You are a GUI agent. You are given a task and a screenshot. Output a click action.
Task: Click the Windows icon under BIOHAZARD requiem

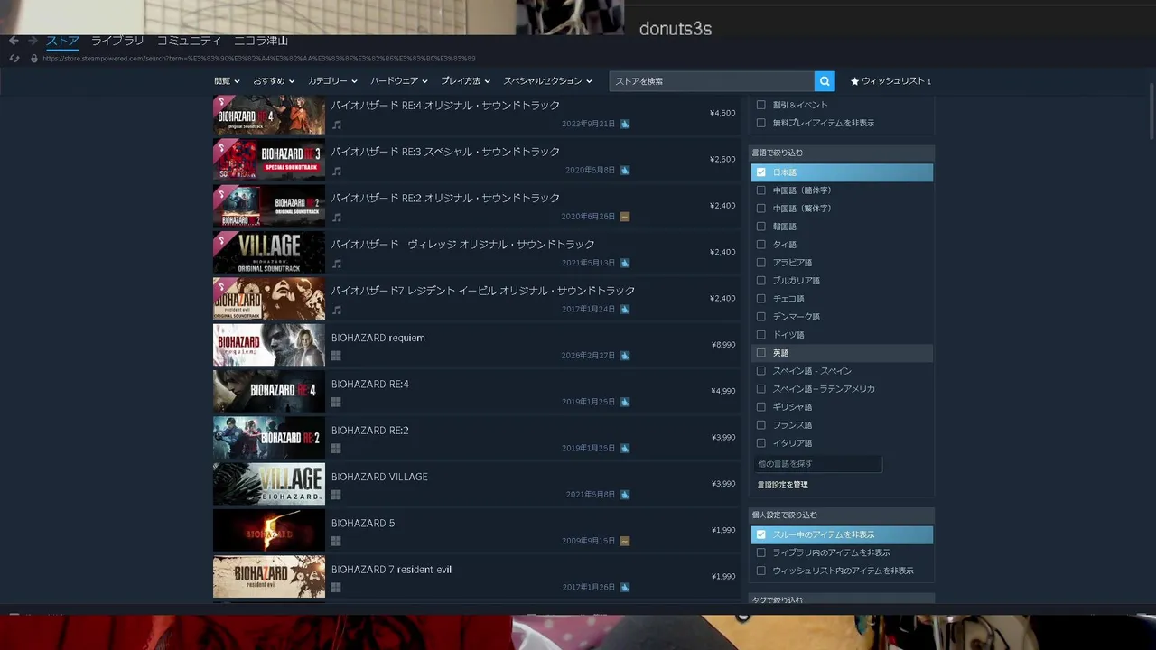pos(336,356)
